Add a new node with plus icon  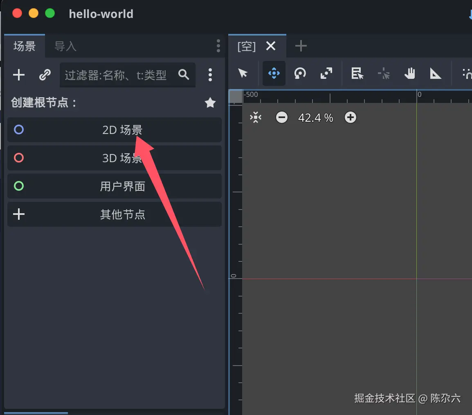[x=19, y=75]
